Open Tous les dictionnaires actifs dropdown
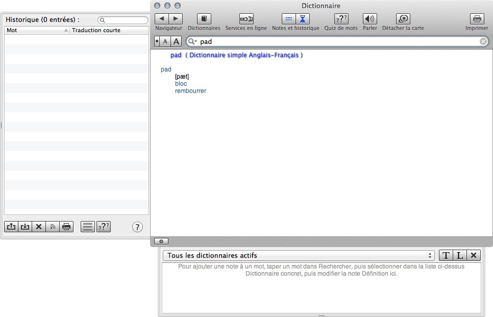493x317 pixels. 299,255
